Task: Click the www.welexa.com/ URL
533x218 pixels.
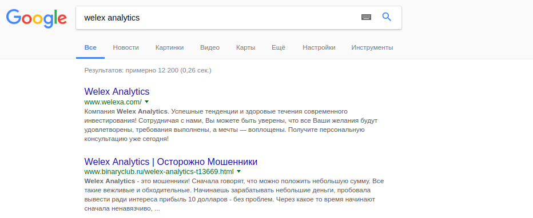Action: point(113,102)
